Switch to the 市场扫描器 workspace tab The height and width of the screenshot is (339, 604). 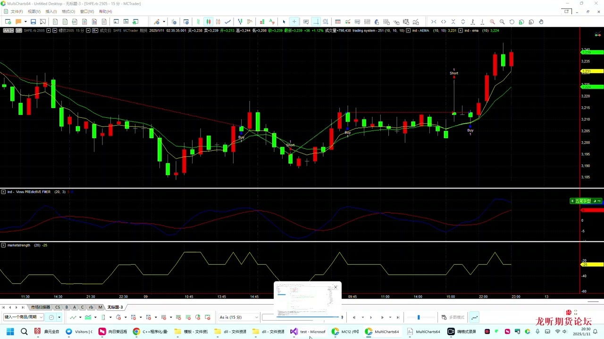[41, 307]
